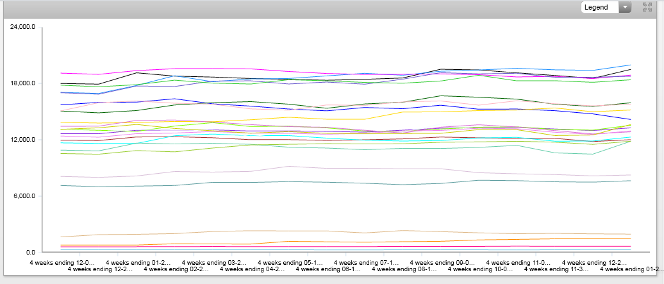Screen dimensions: 664x284
Task: Select the '4 weeks ending 12-0...' axis label
Action: [x=63, y=262]
